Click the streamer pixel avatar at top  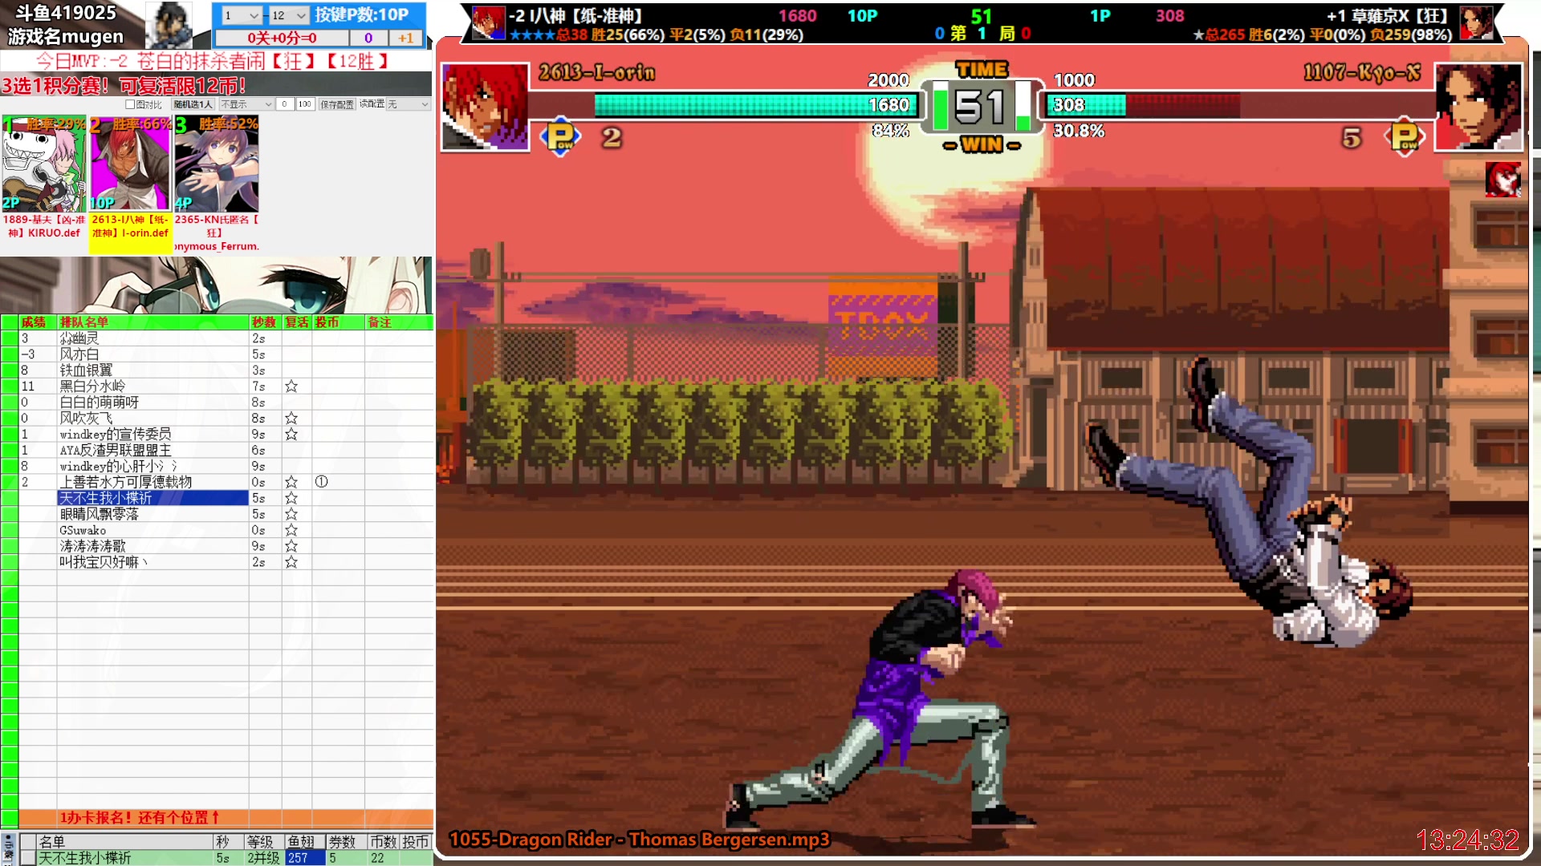tap(169, 25)
